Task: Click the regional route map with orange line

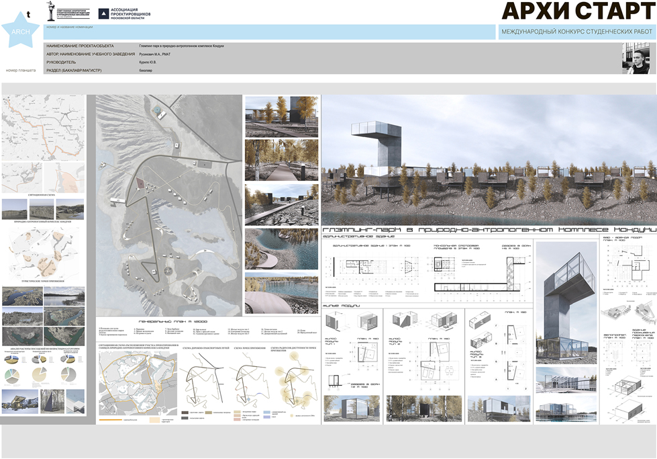Action: (43, 128)
